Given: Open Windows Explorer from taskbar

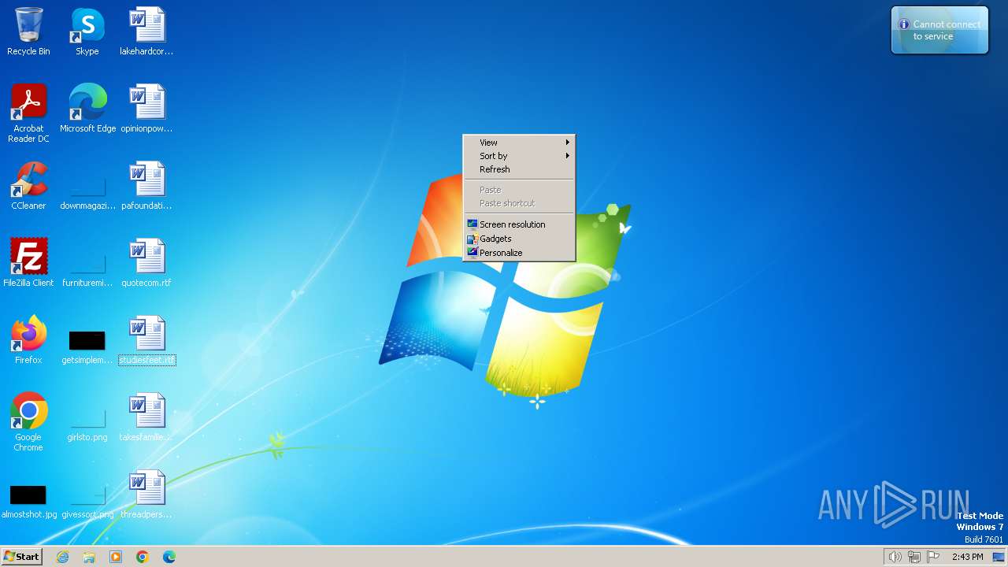Looking at the screenshot, I should [x=89, y=557].
